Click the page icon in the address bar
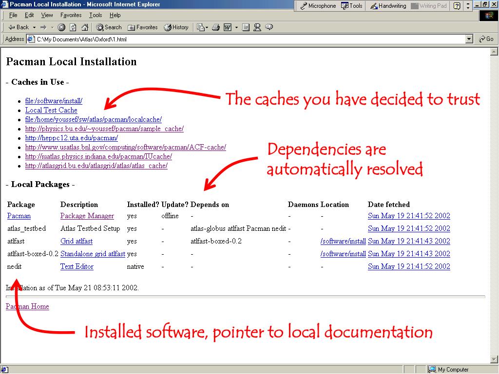This screenshot has height=374, width=499. (x=31, y=39)
